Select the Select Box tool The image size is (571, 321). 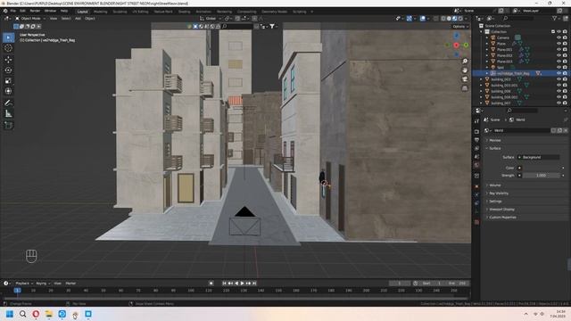(8, 37)
